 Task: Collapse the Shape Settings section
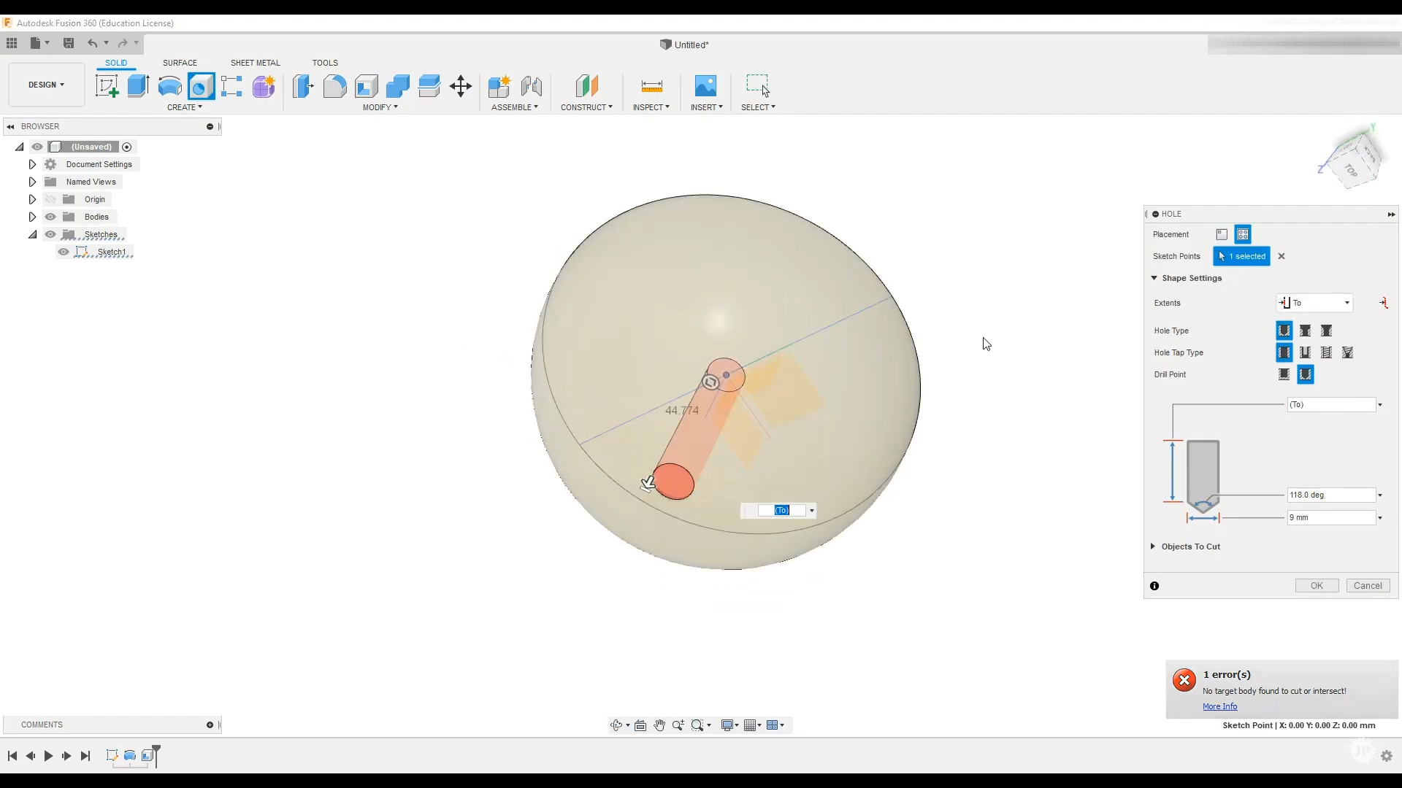1154,278
